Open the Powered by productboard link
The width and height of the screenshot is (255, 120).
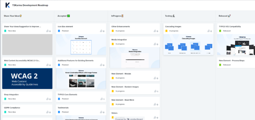(x=129, y=119)
